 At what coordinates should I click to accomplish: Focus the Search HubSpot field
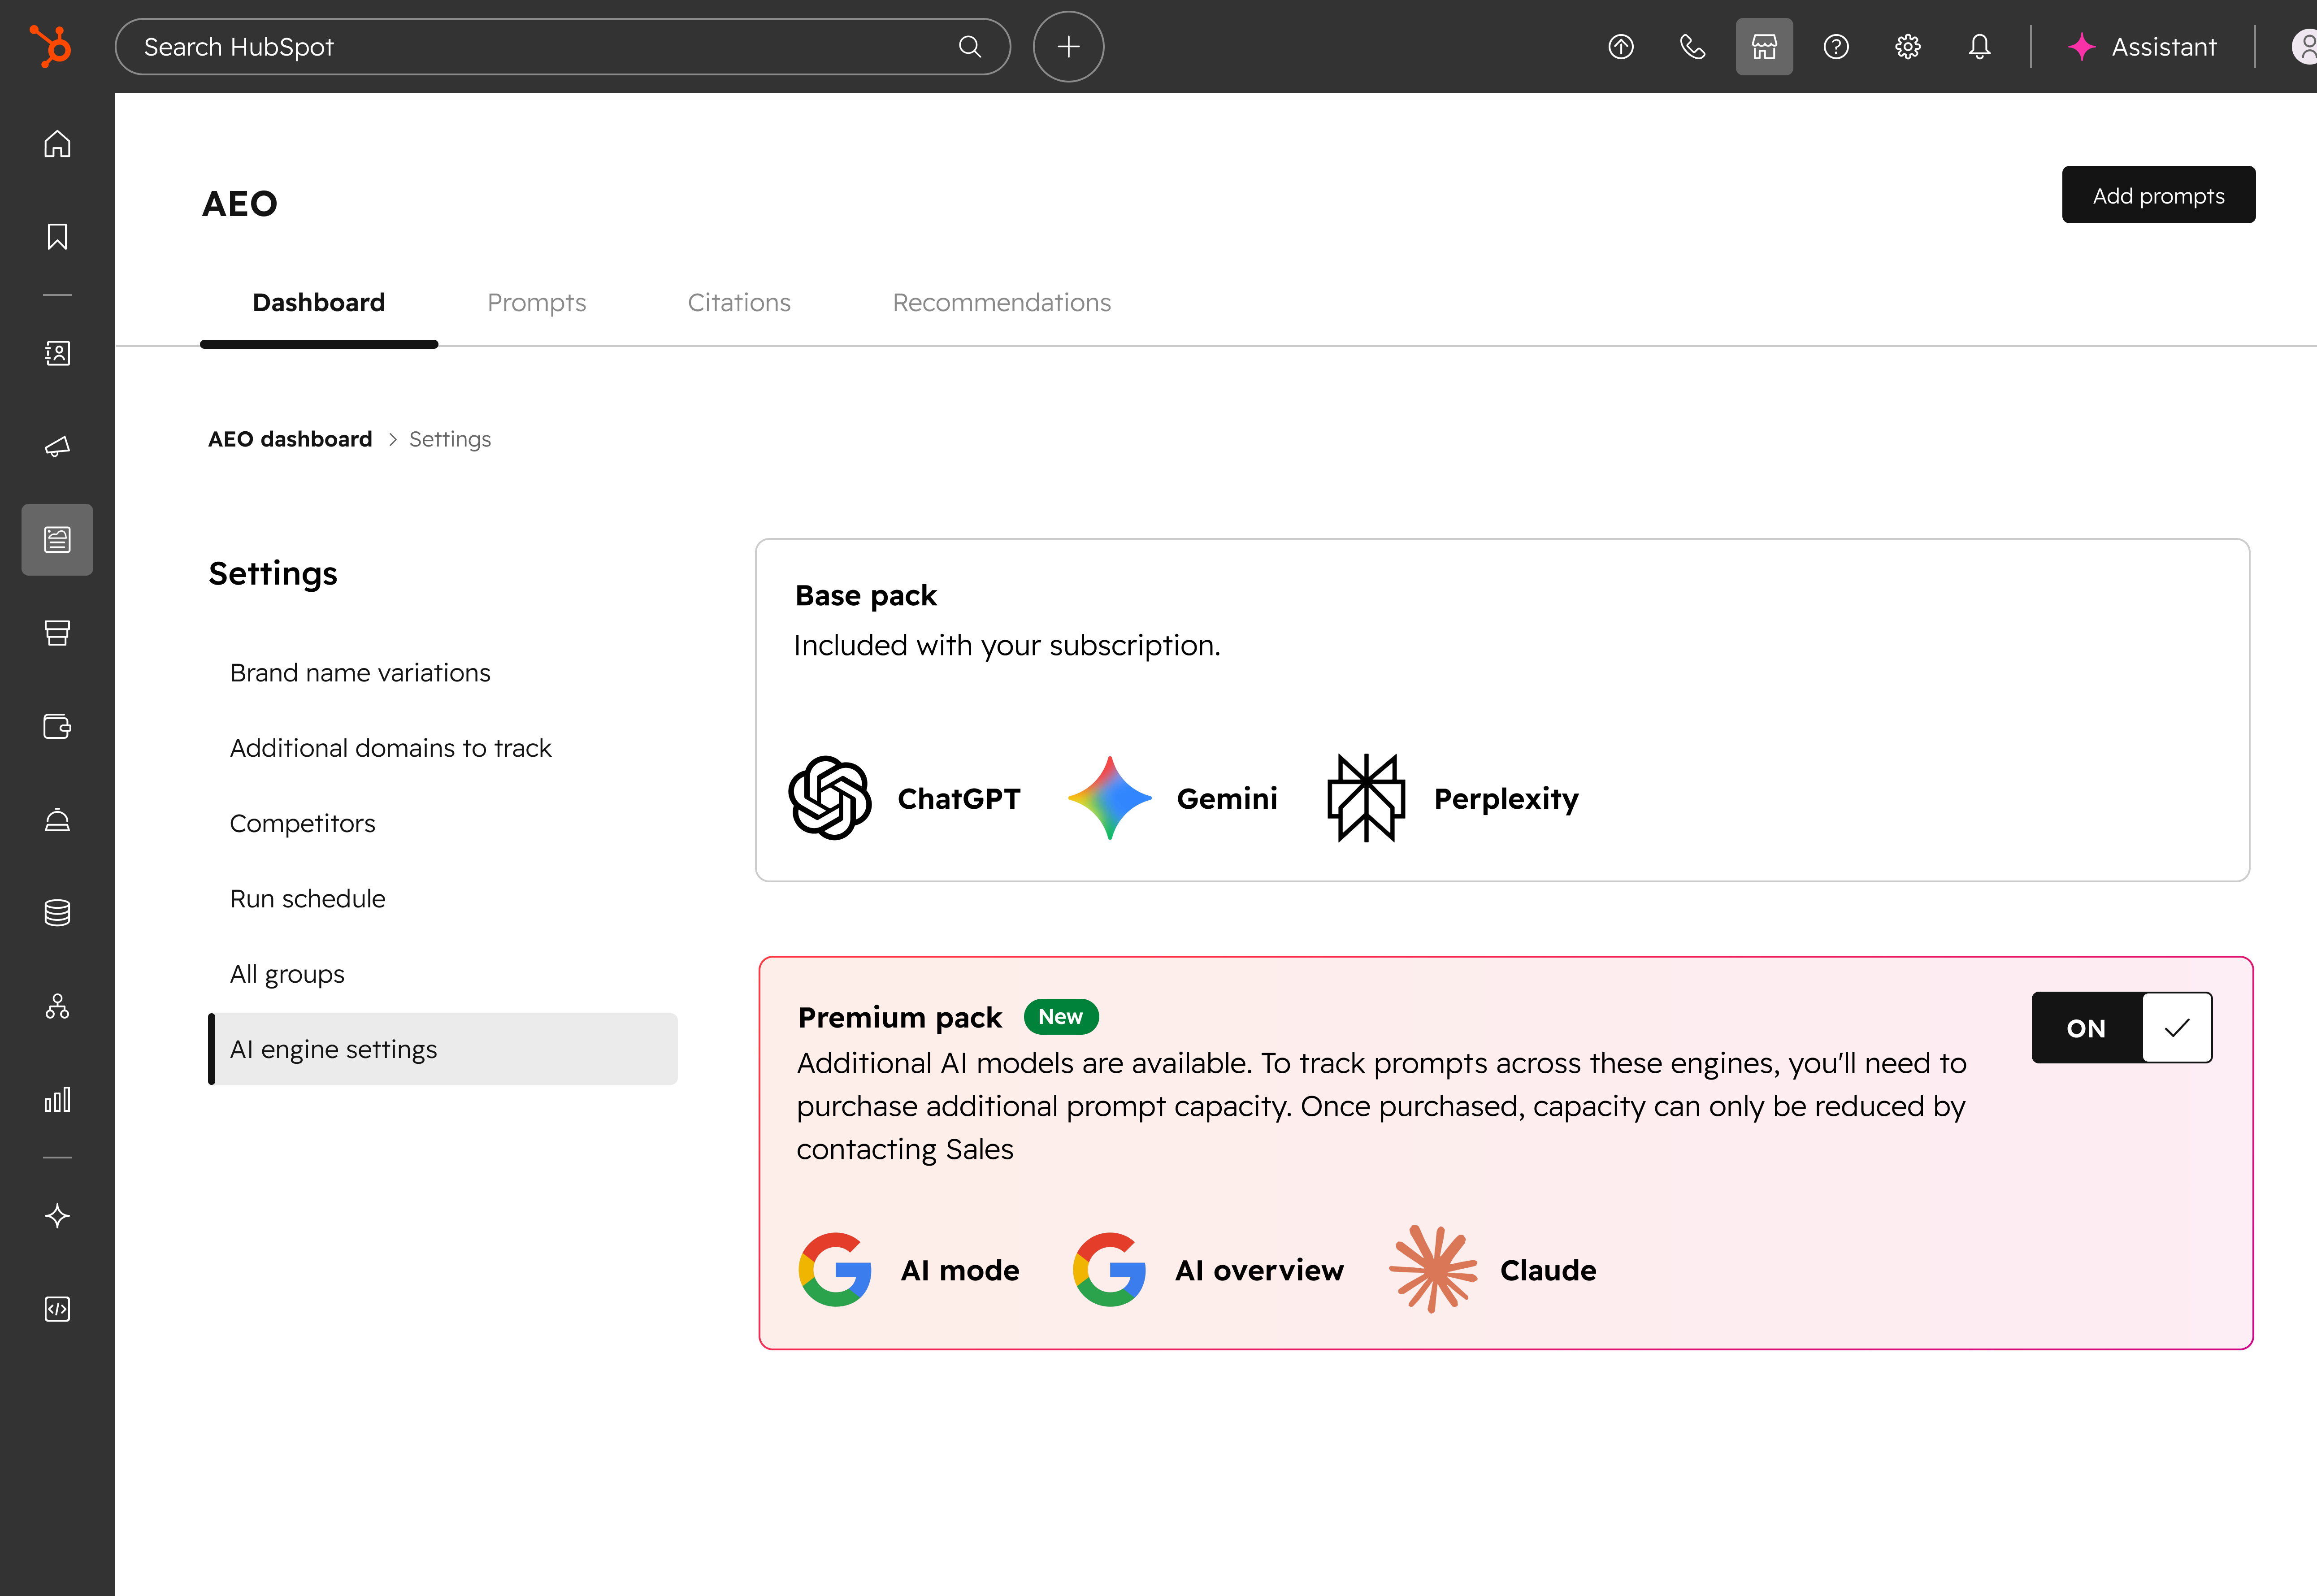click(563, 46)
